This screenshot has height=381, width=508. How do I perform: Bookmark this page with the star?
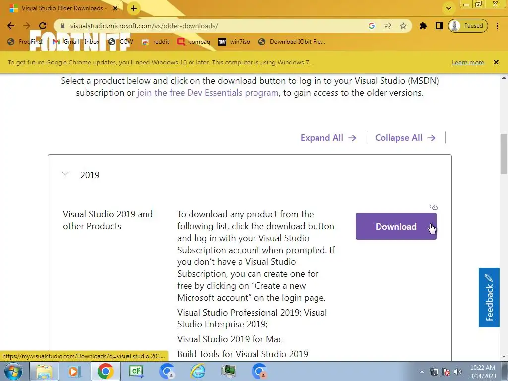403,26
